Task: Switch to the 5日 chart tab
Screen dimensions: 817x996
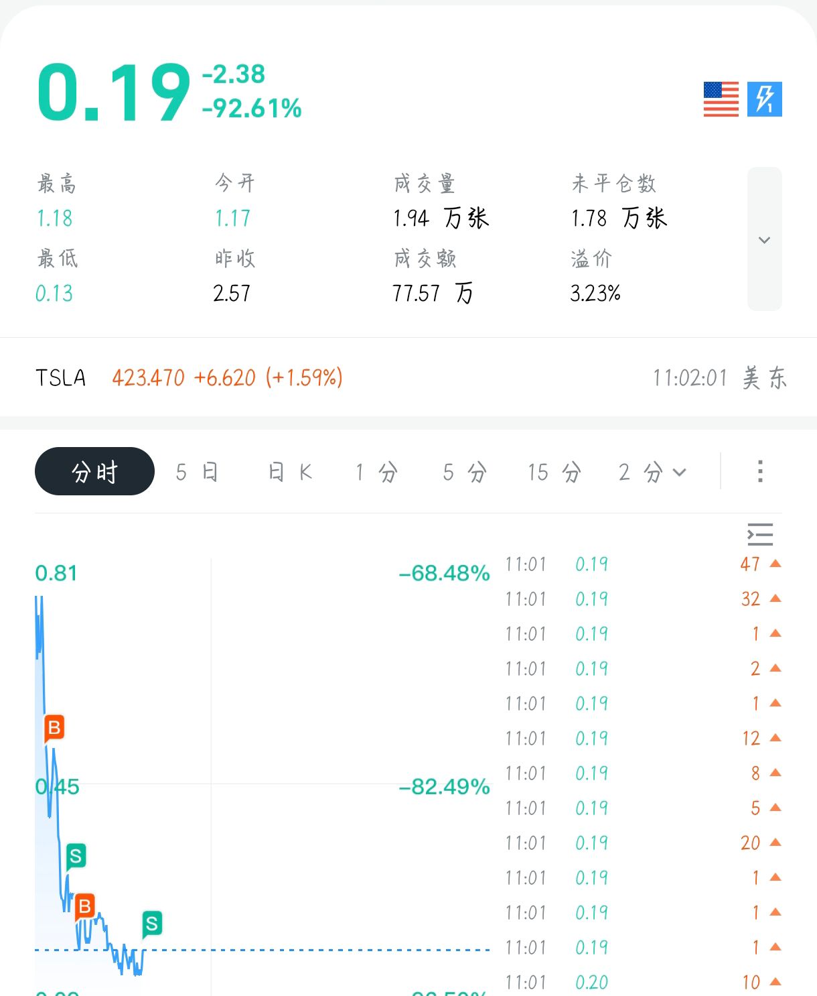Action: tap(196, 472)
